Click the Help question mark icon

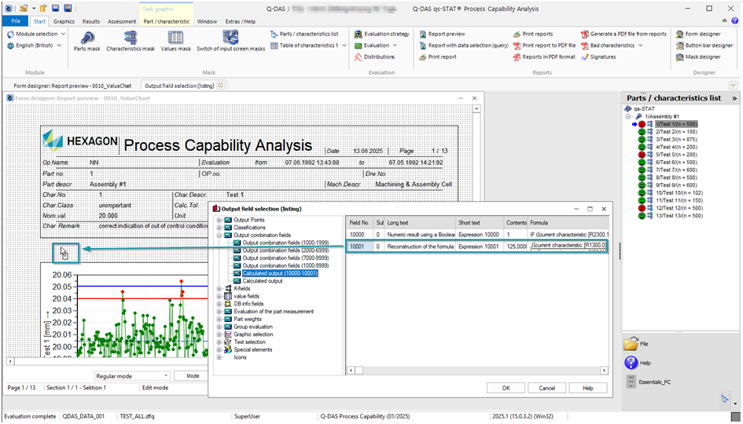pyautogui.click(x=631, y=363)
